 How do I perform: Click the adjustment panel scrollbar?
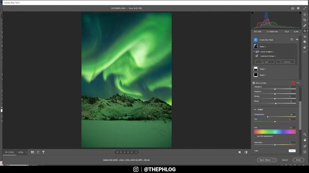tap(300, 115)
